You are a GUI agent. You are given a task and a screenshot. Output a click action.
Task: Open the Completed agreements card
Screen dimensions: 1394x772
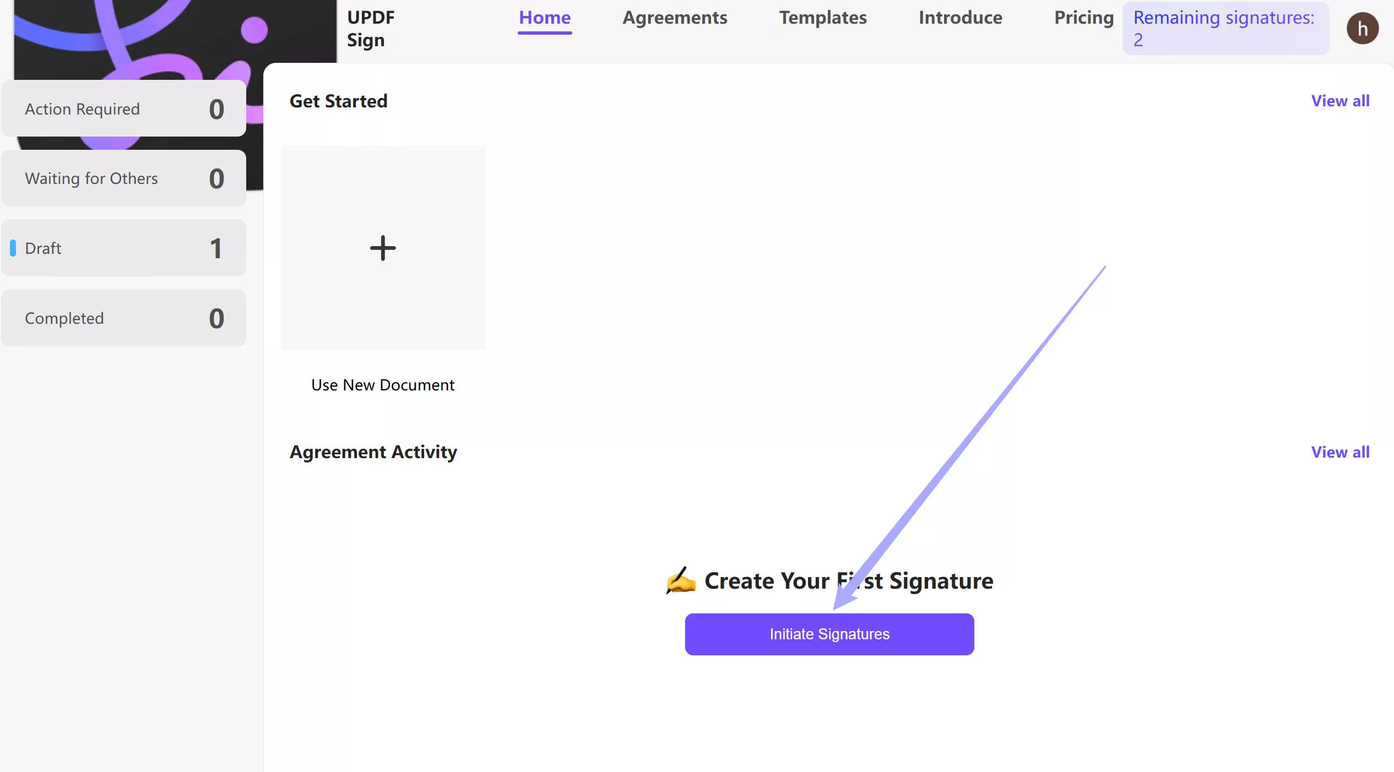coord(124,318)
